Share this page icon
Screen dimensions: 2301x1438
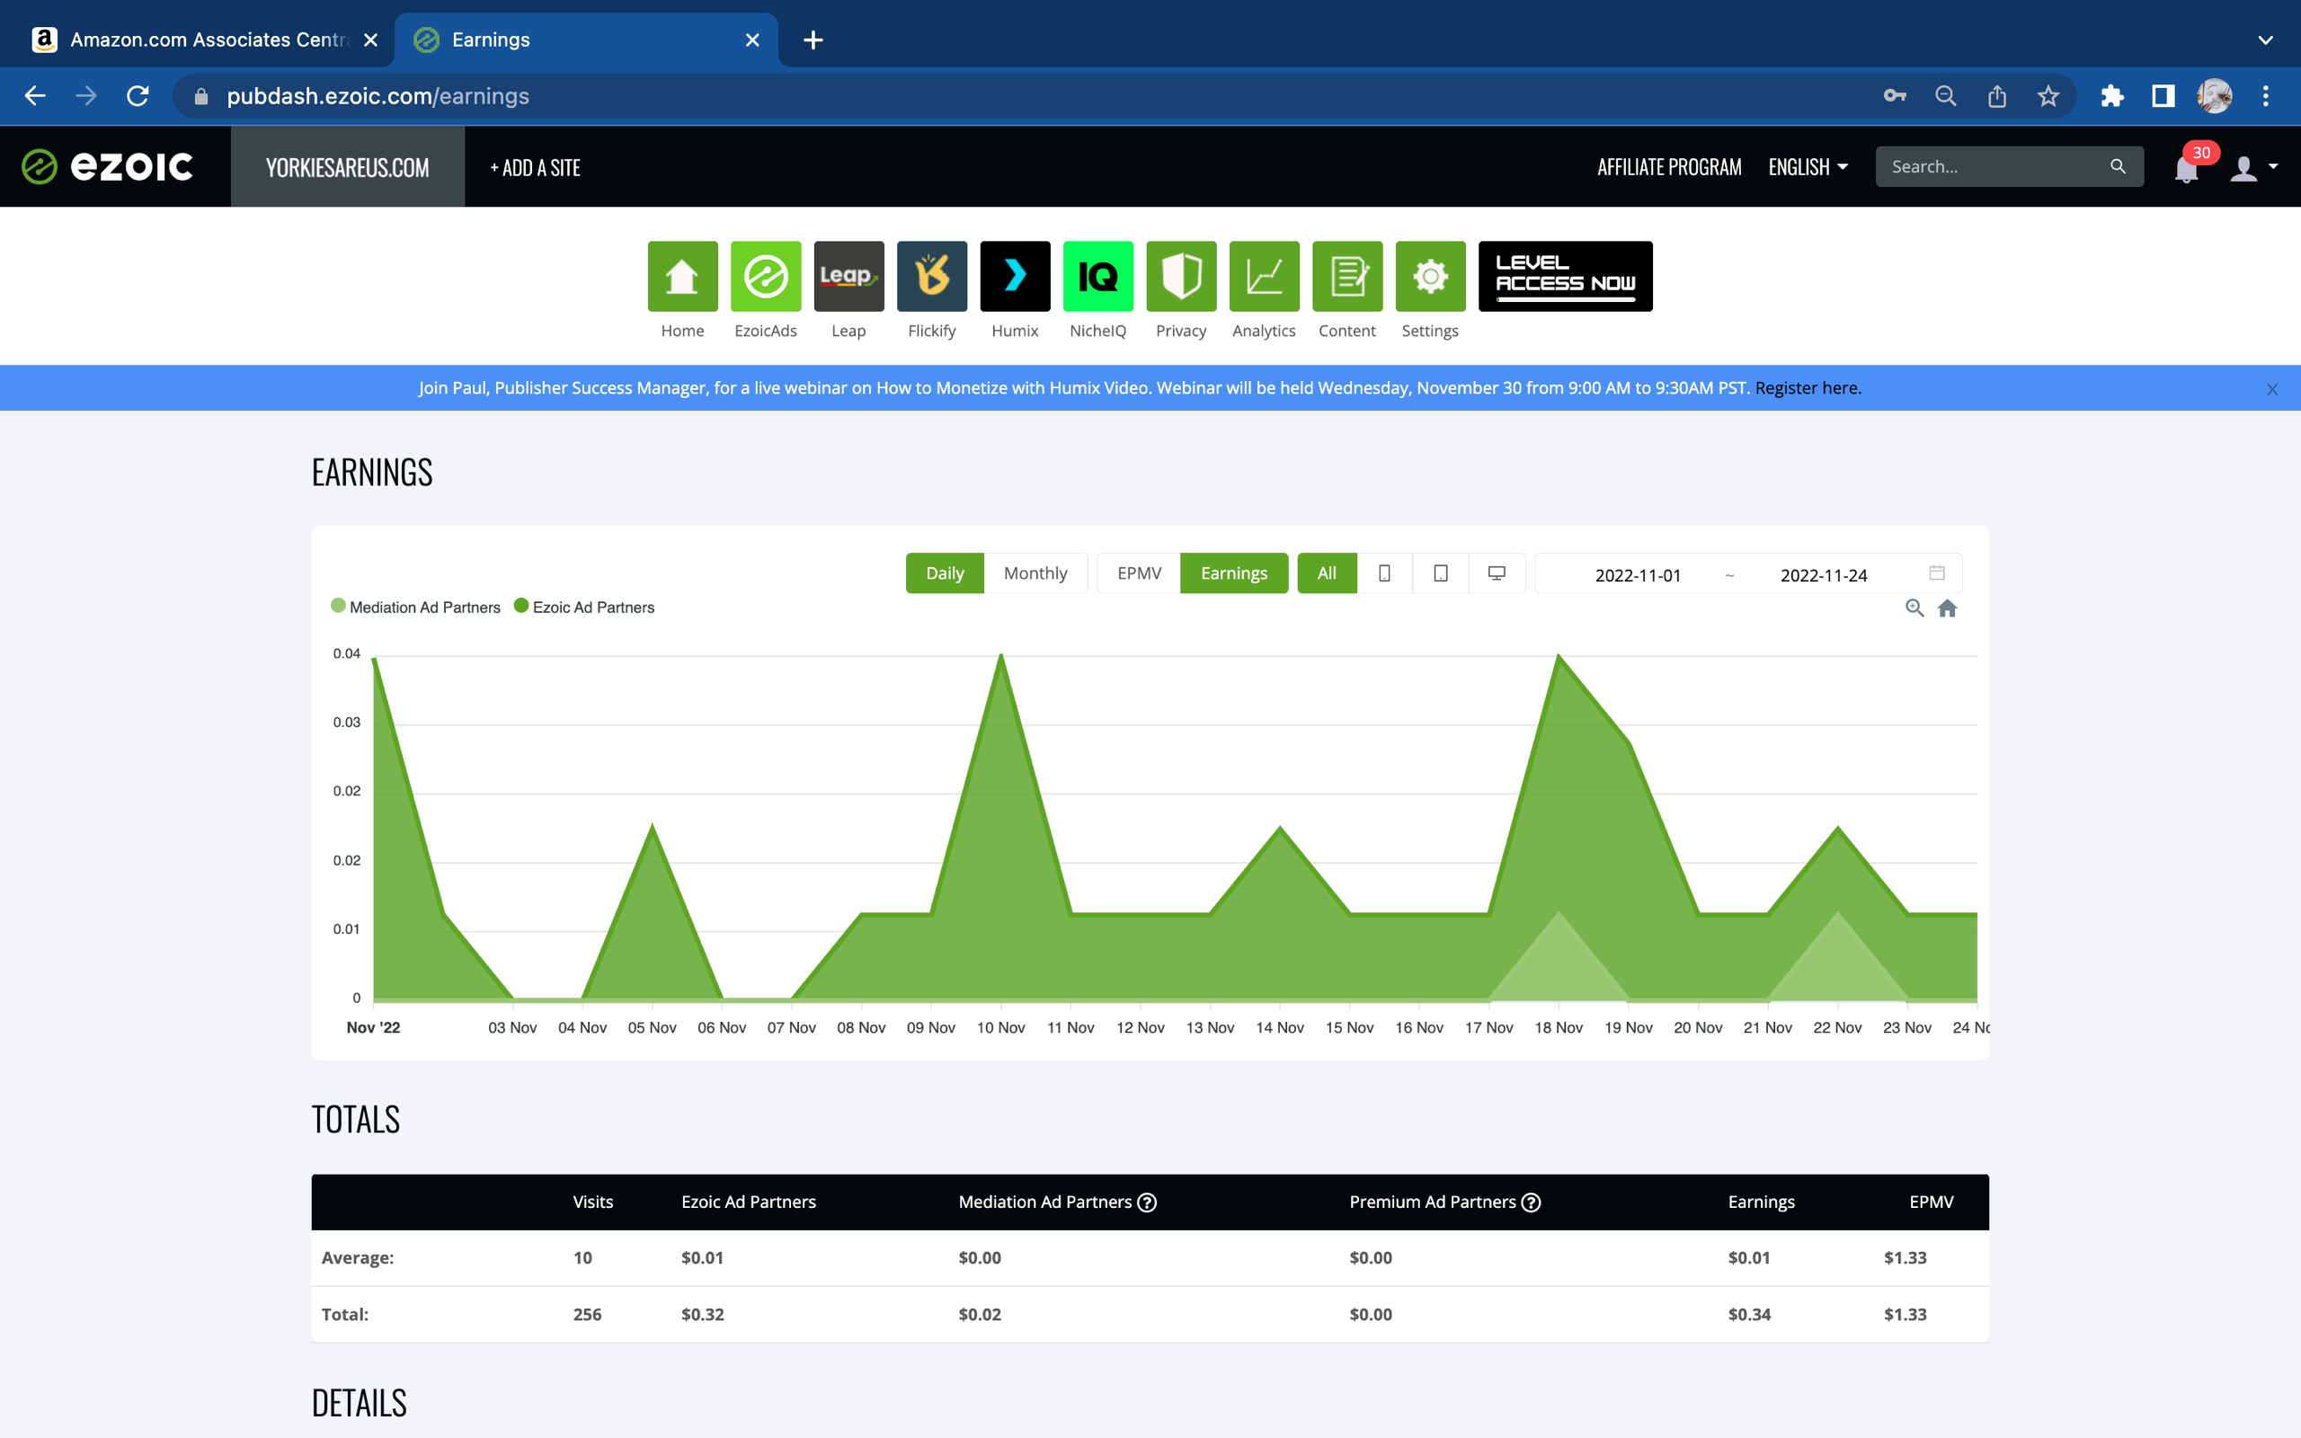pyautogui.click(x=1996, y=96)
